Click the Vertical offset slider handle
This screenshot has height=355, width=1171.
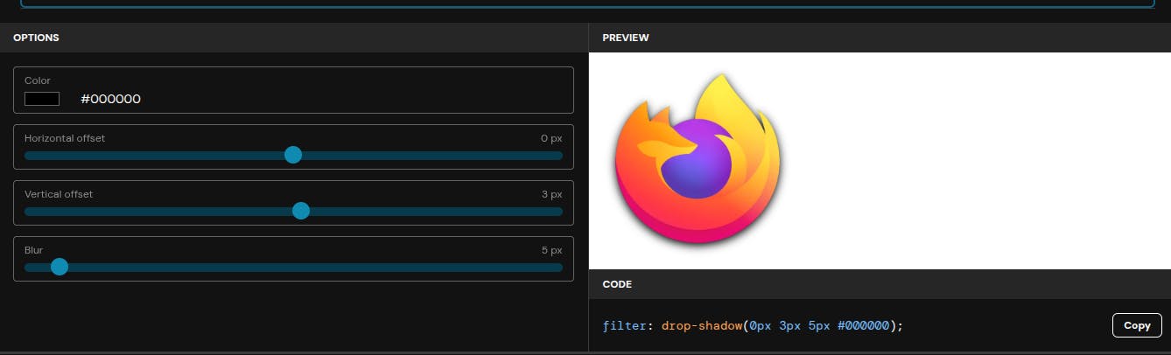click(x=301, y=211)
